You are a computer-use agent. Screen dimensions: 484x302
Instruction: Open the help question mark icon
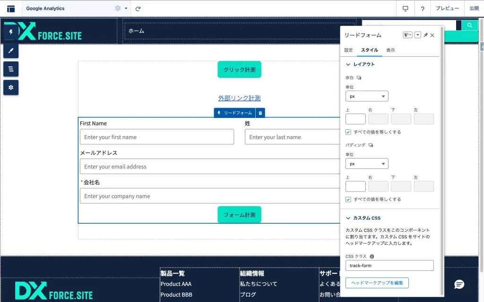tap(423, 8)
